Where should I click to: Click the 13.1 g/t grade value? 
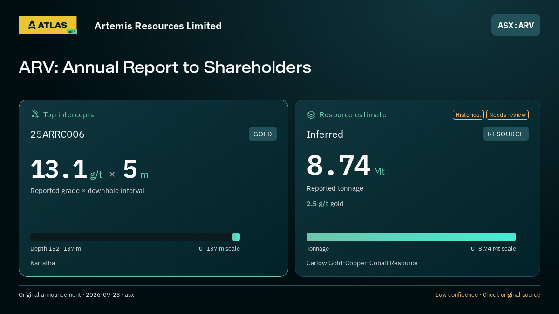[66, 169]
